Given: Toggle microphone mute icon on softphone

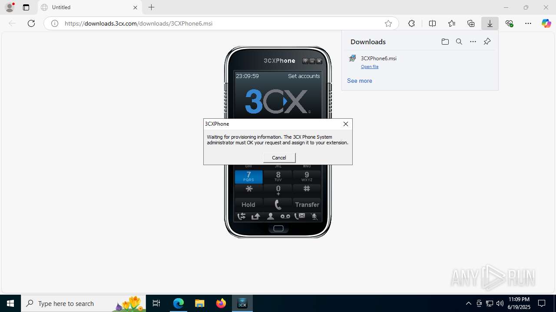Looking at the screenshot, I should [x=314, y=216].
